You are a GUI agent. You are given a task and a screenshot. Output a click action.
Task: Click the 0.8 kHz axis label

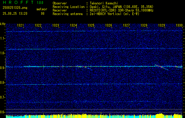pos(2,83)
